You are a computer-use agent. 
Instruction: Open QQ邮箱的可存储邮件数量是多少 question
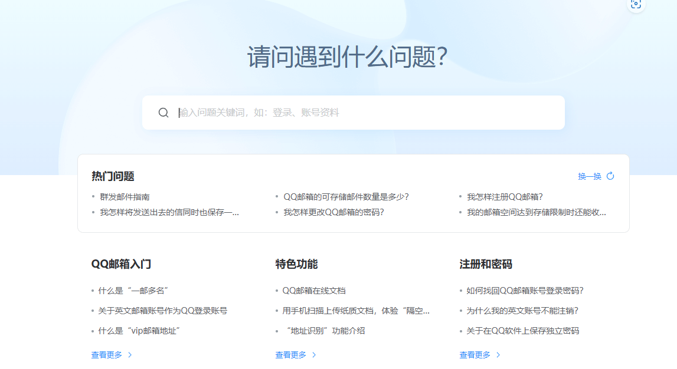coord(346,197)
